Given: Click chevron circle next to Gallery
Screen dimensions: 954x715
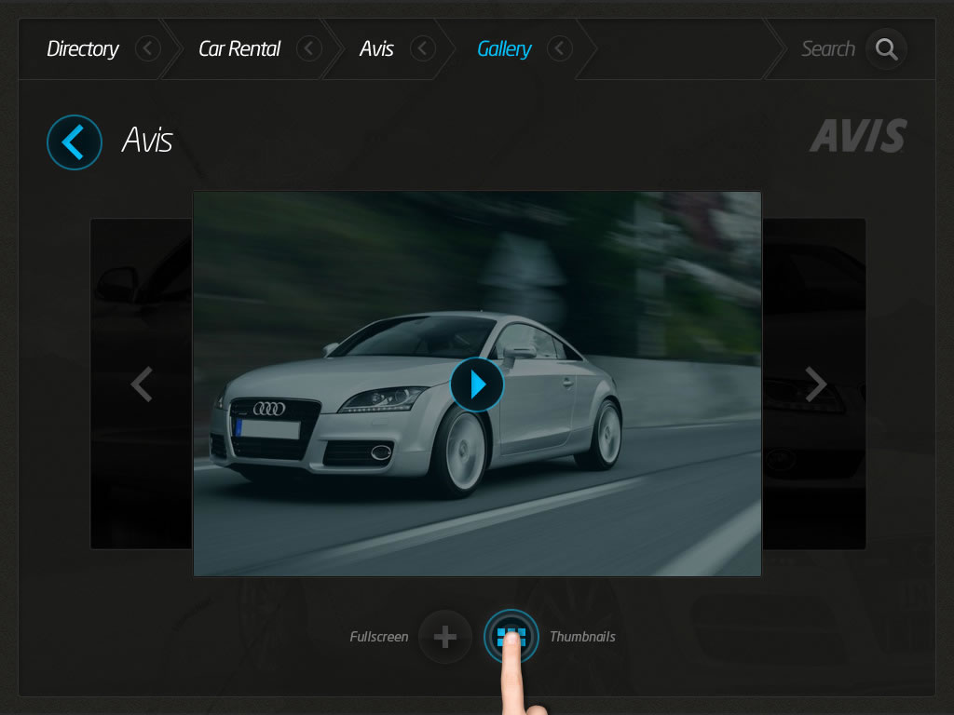Looking at the screenshot, I should click(x=560, y=48).
